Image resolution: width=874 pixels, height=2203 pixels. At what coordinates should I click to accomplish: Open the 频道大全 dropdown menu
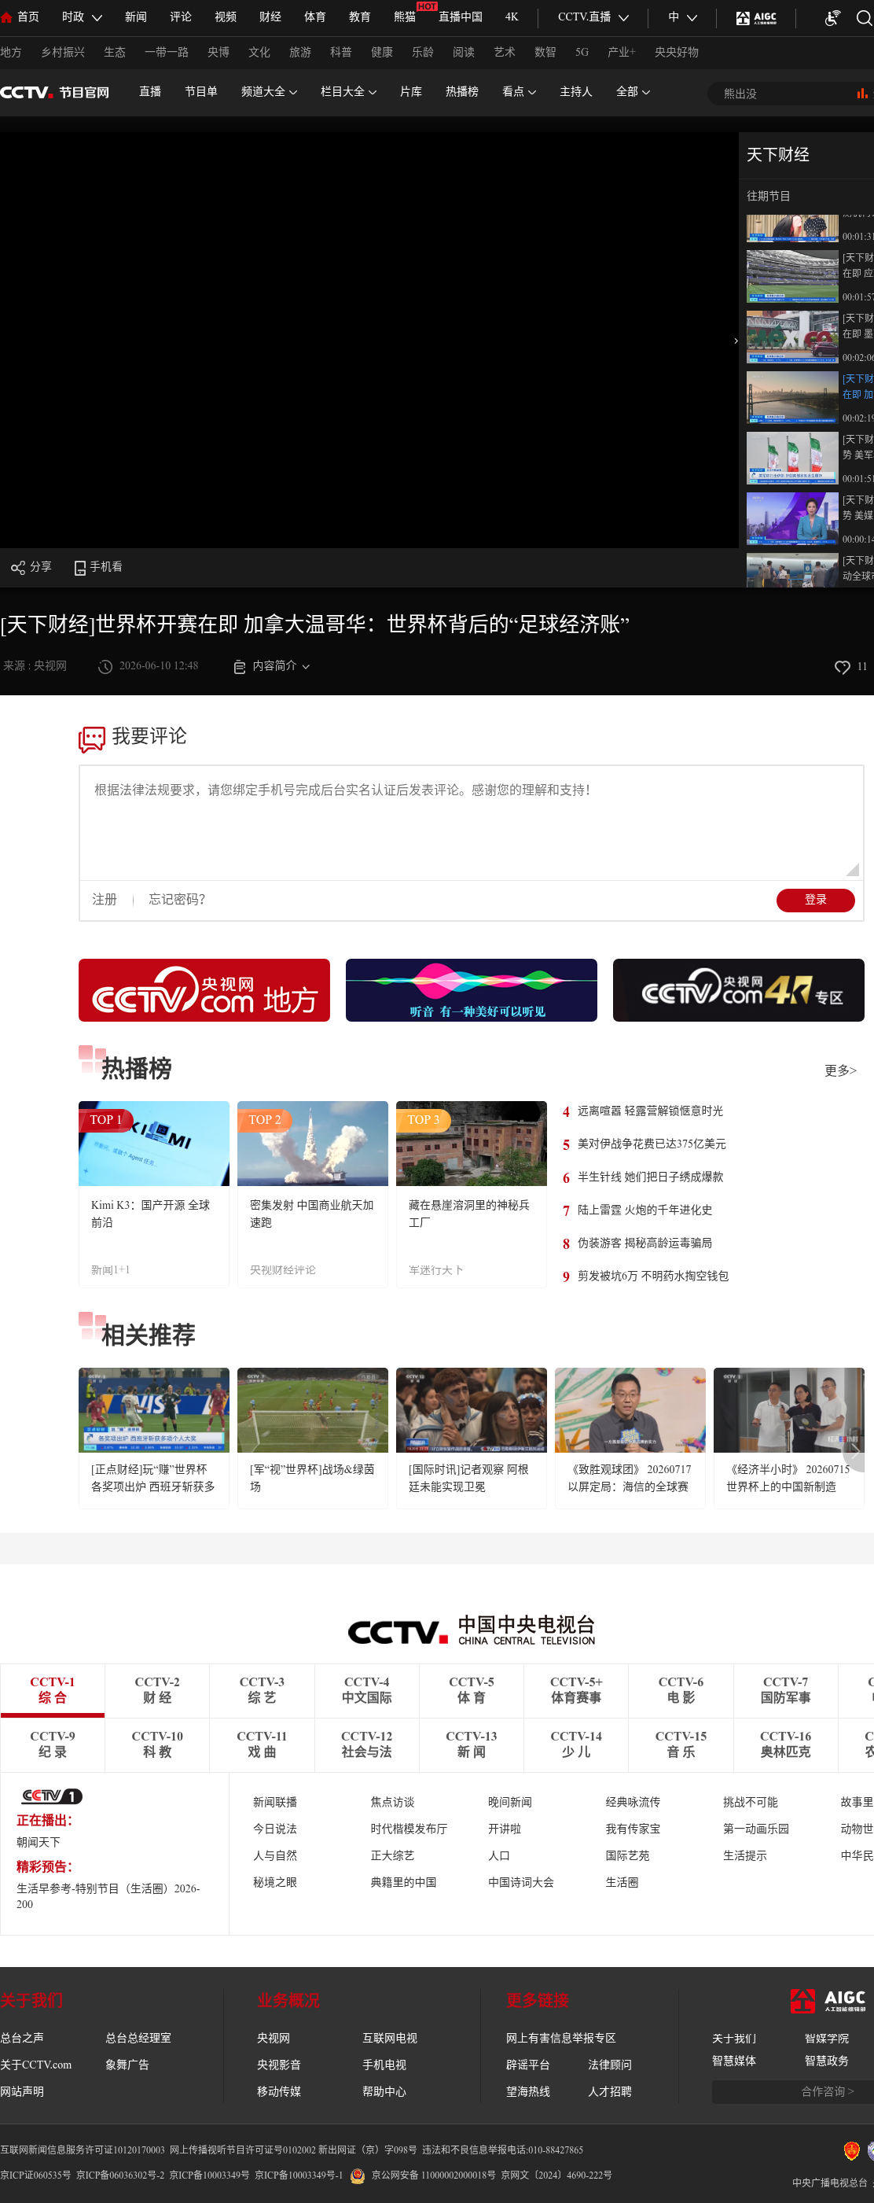pyautogui.click(x=268, y=91)
